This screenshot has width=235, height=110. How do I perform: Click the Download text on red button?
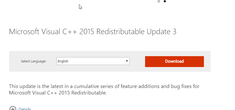[174, 61]
